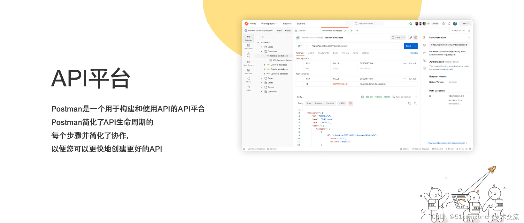Open the History sidebar panel
The width and height of the screenshot is (524, 223).
click(x=248, y=88)
